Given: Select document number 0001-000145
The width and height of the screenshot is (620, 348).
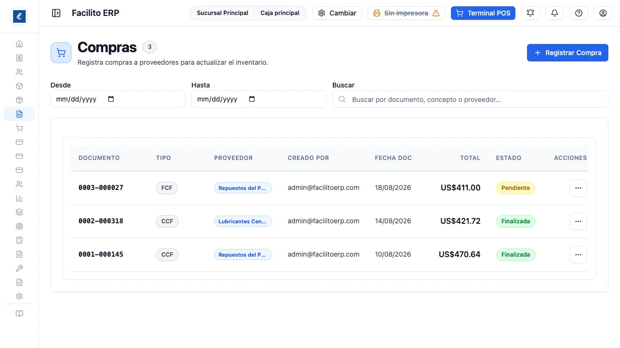Looking at the screenshot, I should (101, 254).
